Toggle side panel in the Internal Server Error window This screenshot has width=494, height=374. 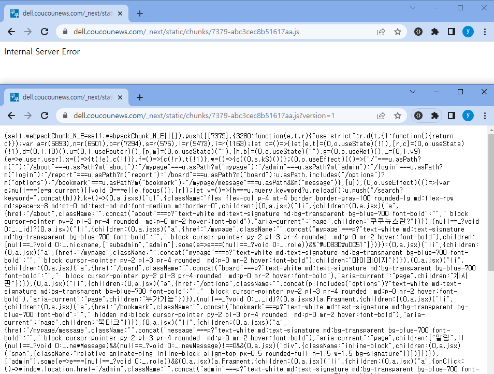point(451,32)
